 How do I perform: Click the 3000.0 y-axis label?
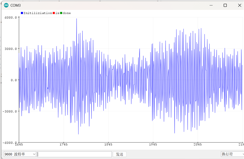tap(11, 49)
